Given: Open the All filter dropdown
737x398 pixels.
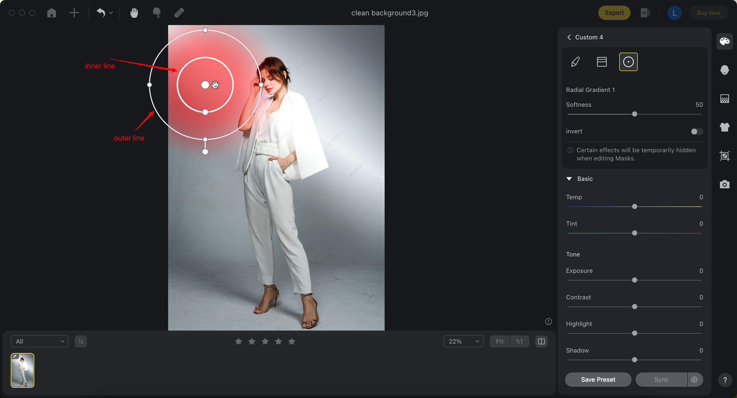Looking at the screenshot, I should tap(39, 342).
